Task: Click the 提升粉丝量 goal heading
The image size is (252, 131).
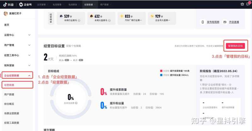Action: point(117,103)
